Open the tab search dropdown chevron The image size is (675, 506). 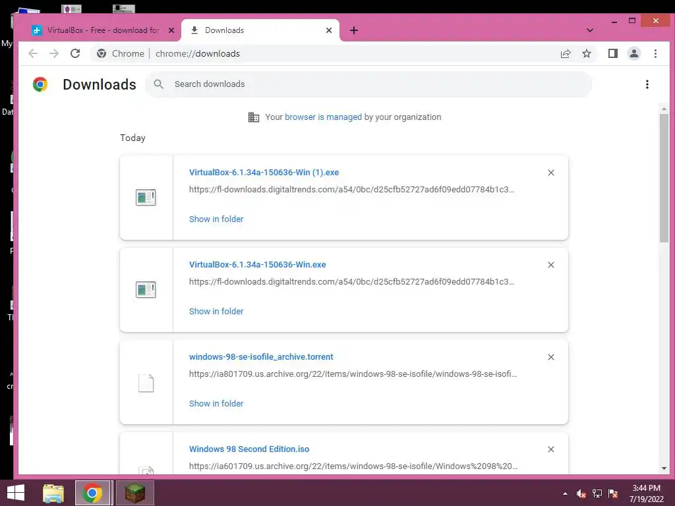590,30
